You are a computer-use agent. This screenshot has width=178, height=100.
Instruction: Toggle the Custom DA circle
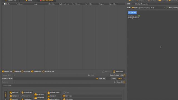click(124, 82)
